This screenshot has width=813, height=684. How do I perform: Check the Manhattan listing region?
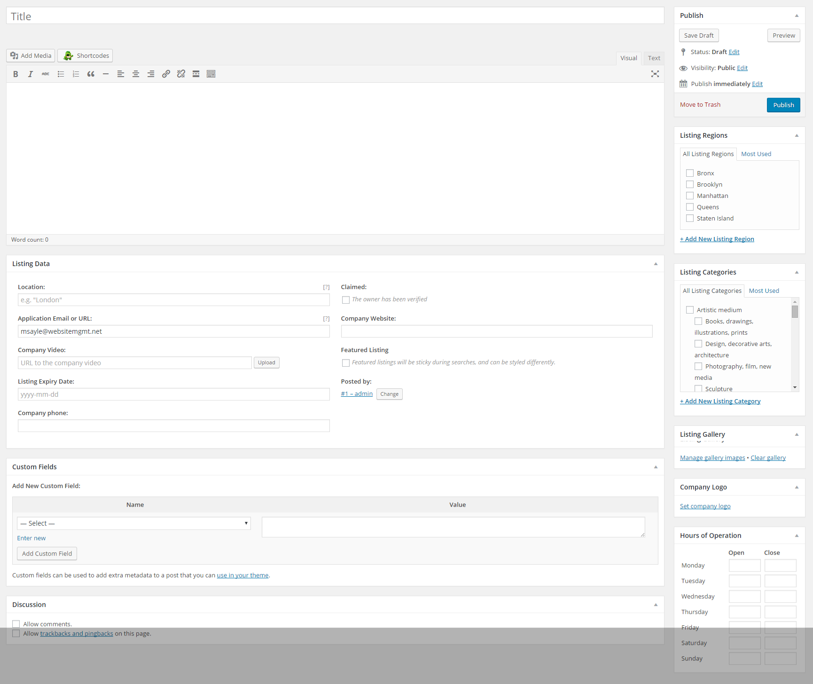(690, 196)
